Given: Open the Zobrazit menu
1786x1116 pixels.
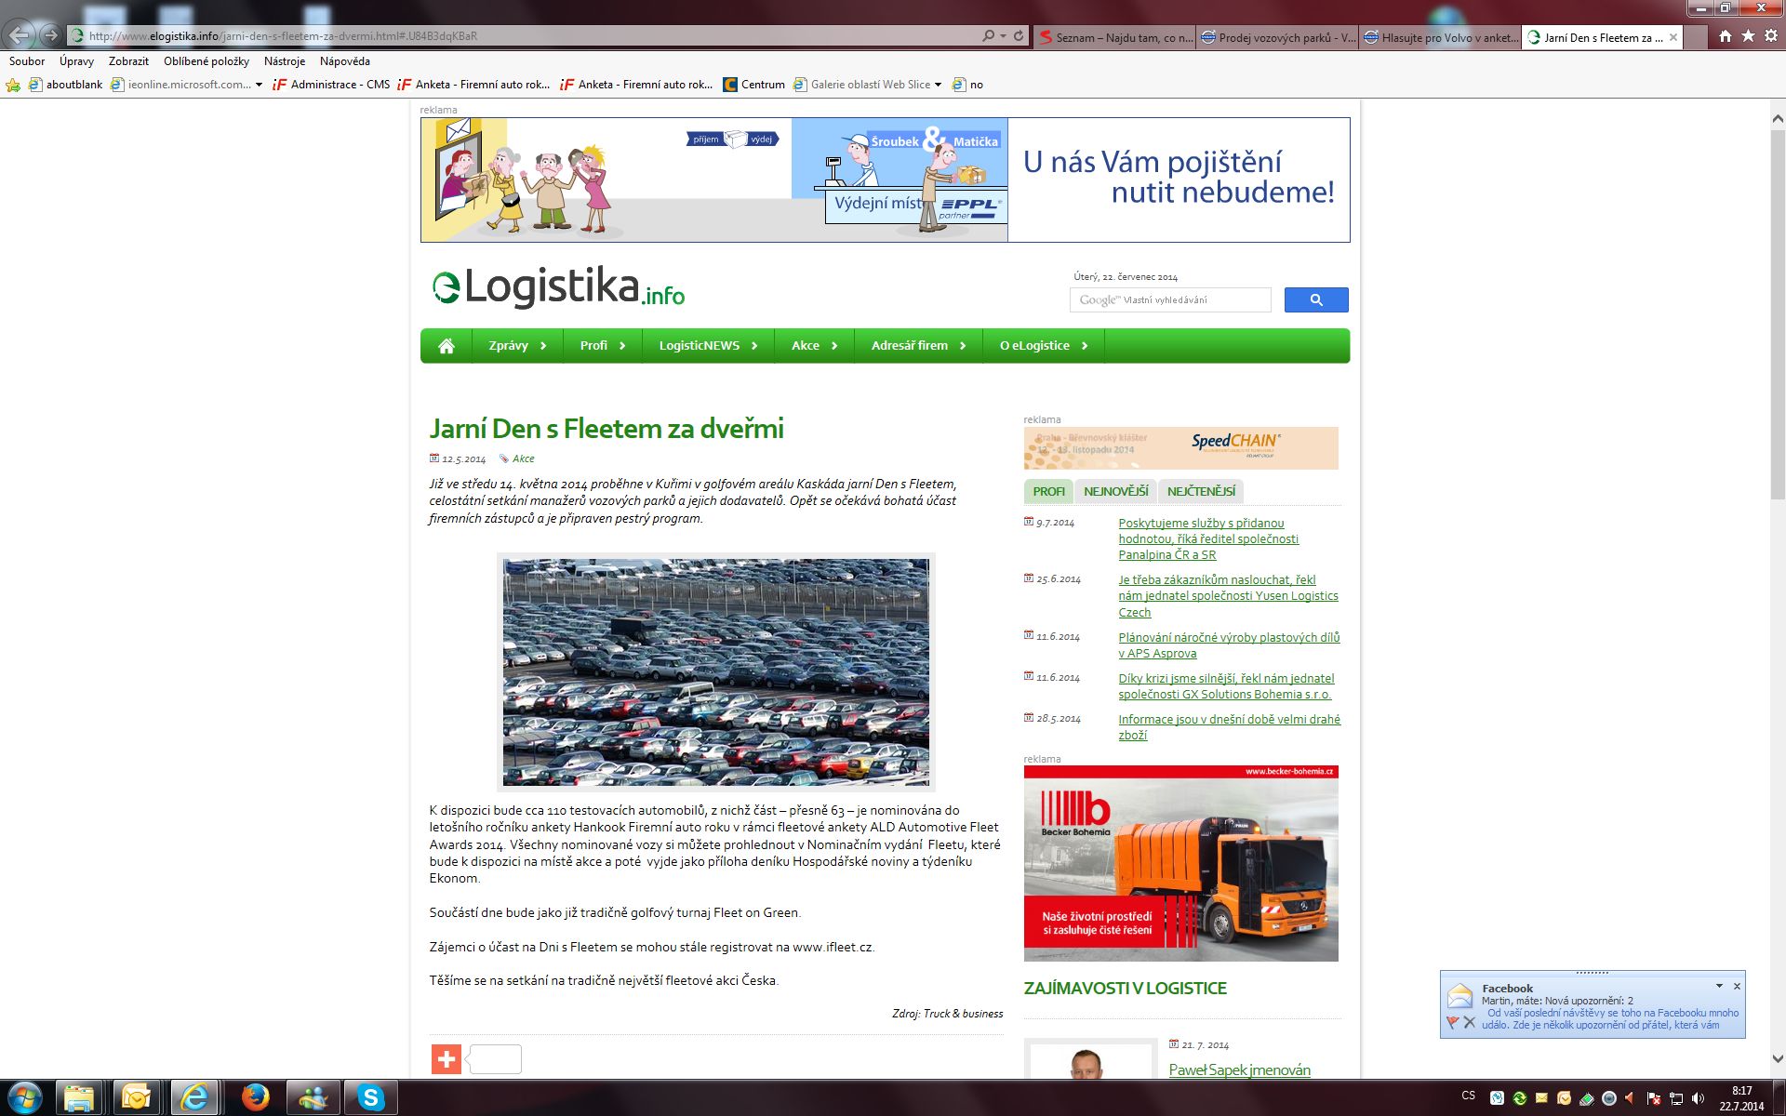Looking at the screenshot, I should [x=128, y=61].
